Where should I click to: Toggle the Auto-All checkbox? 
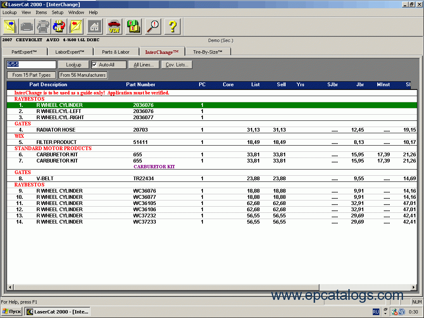point(94,64)
